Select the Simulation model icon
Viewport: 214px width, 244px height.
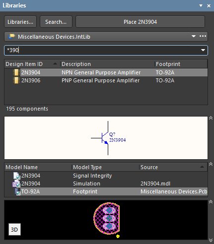16,183
